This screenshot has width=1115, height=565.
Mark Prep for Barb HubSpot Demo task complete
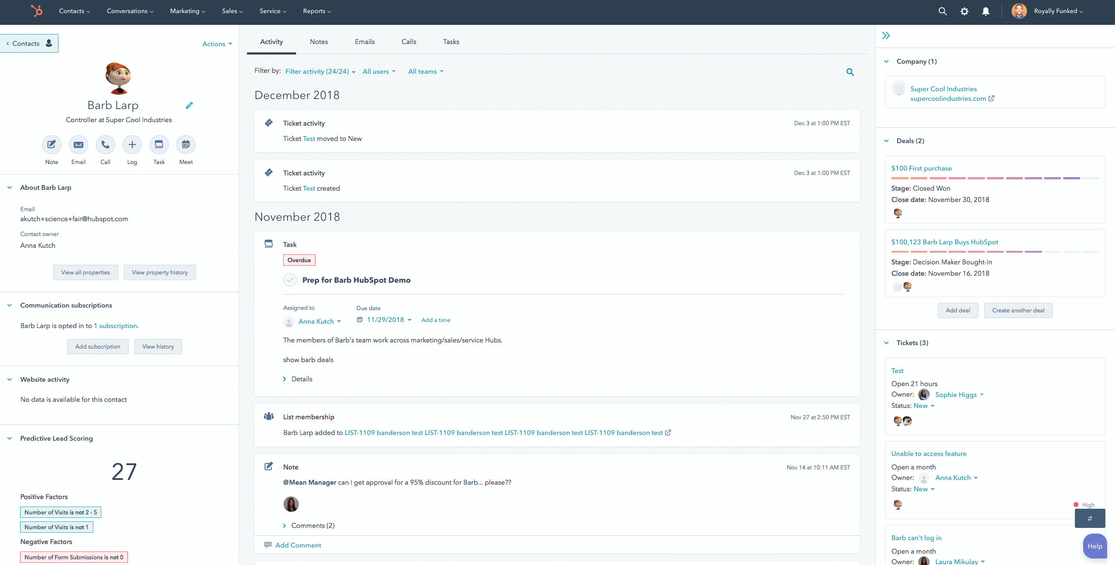tap(290, 280)
